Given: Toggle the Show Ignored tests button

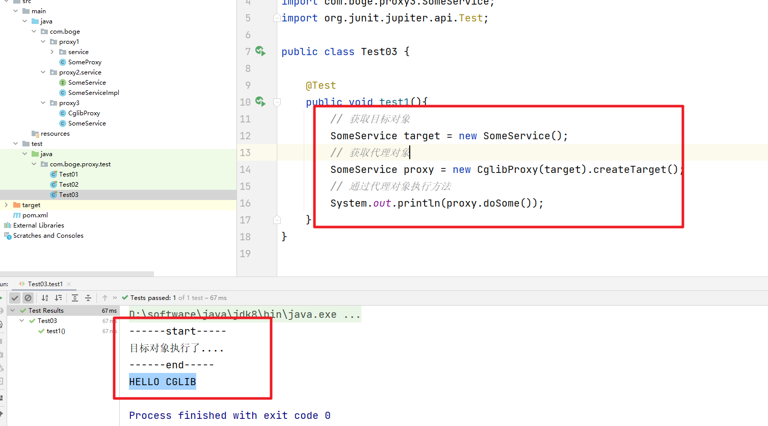Looking at the screenshot, I should [x=28, y=298].
